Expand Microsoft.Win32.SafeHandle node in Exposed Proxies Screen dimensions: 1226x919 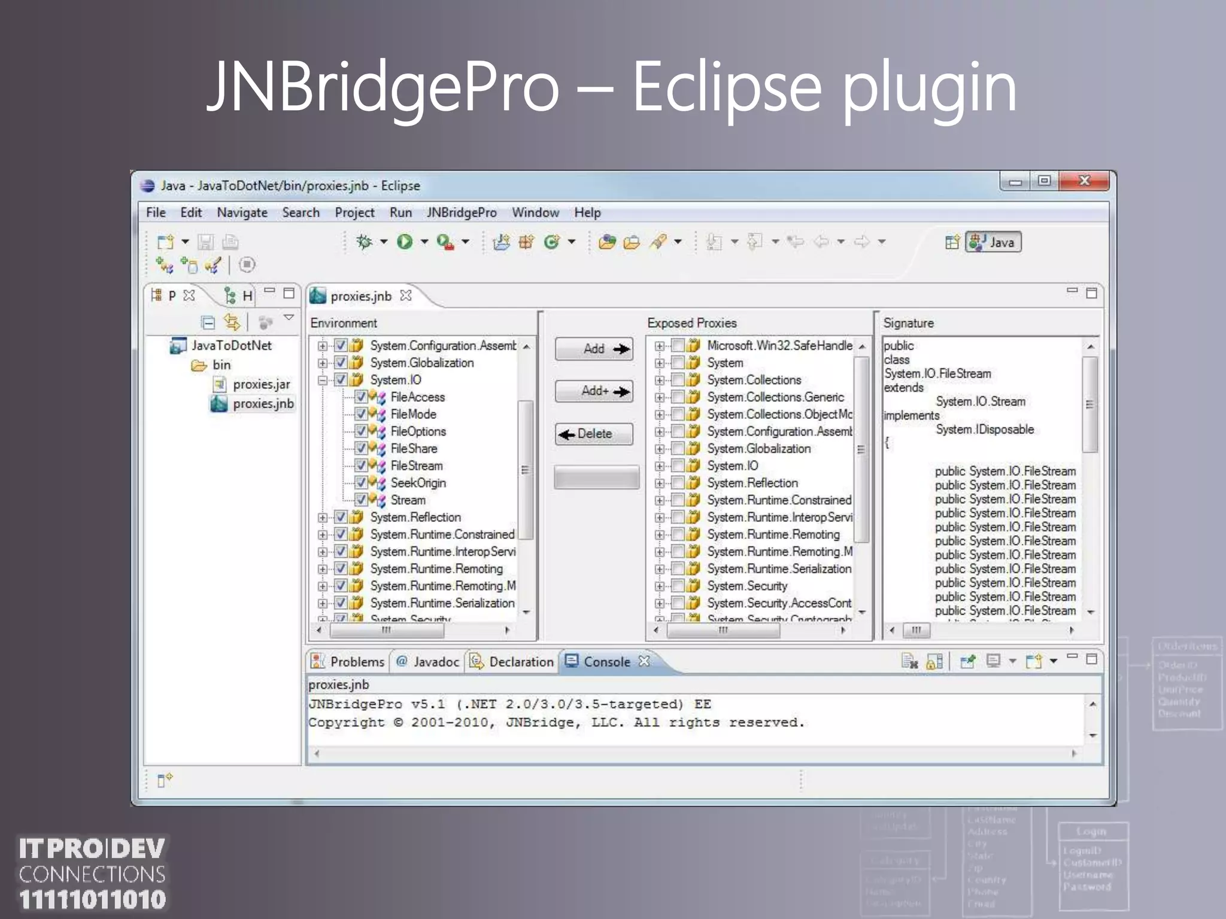pyautogui.click(x=660, y=346)
